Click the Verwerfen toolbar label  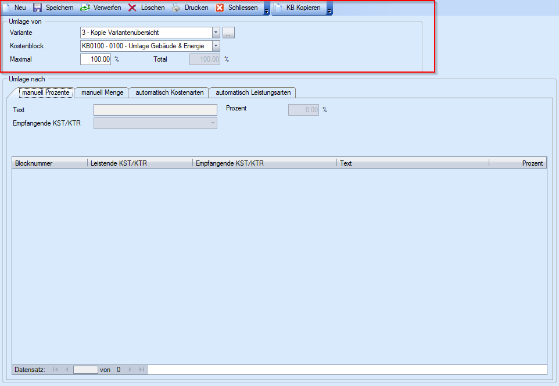point(107,8)
